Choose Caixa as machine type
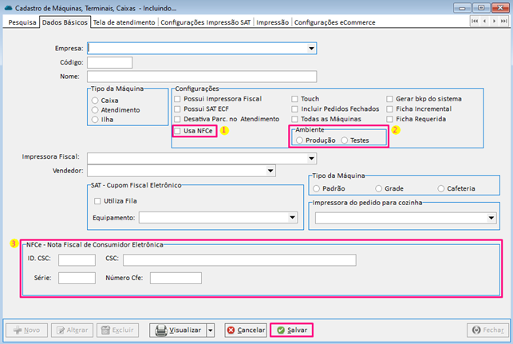The width and height of the screenshot is (513, 344). coord(96,101)
